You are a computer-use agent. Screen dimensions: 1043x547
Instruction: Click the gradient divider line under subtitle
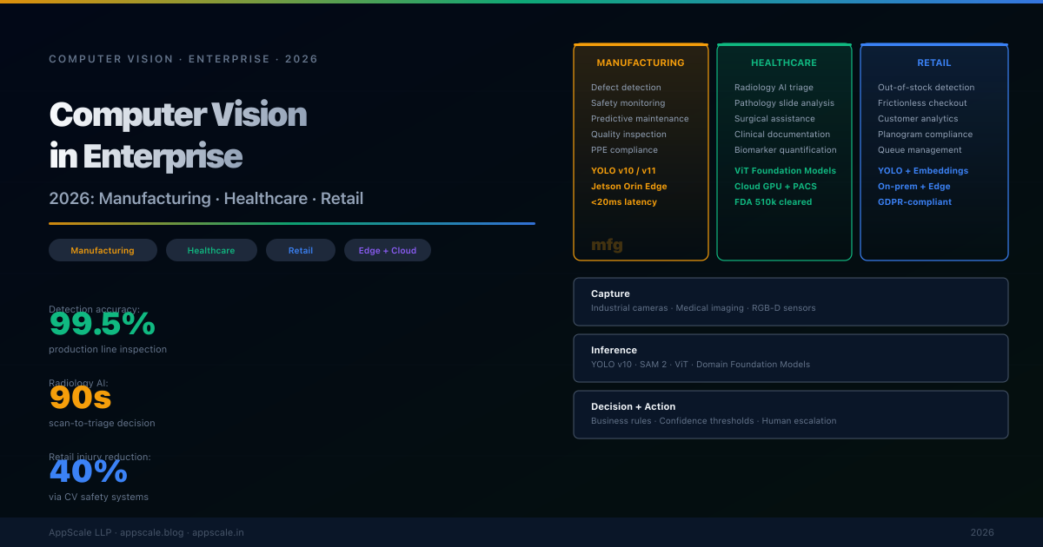coord(291,223)
